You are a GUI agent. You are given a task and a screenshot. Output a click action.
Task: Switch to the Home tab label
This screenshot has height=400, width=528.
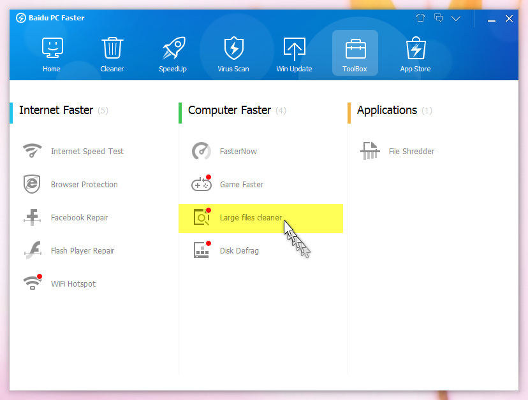[52, 69]
